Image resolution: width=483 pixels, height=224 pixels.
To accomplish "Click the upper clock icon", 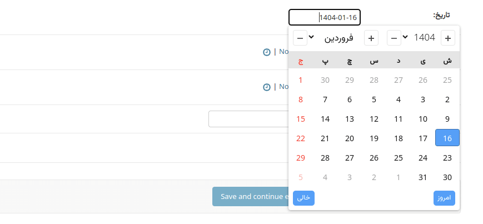I will (266, 52).
